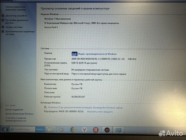Click the Internet Explorer icon in search bar
Image resolution: width=186 pixels, height=140 pixels.
tap(12, 129)
